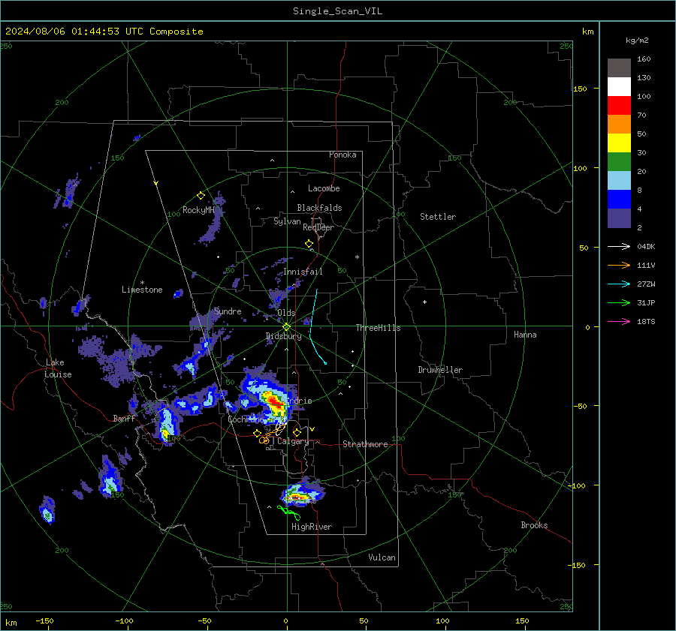Click the yellow 30-50 legend swatch
This screenshot has height=631, width=676.
coord(619,143)
